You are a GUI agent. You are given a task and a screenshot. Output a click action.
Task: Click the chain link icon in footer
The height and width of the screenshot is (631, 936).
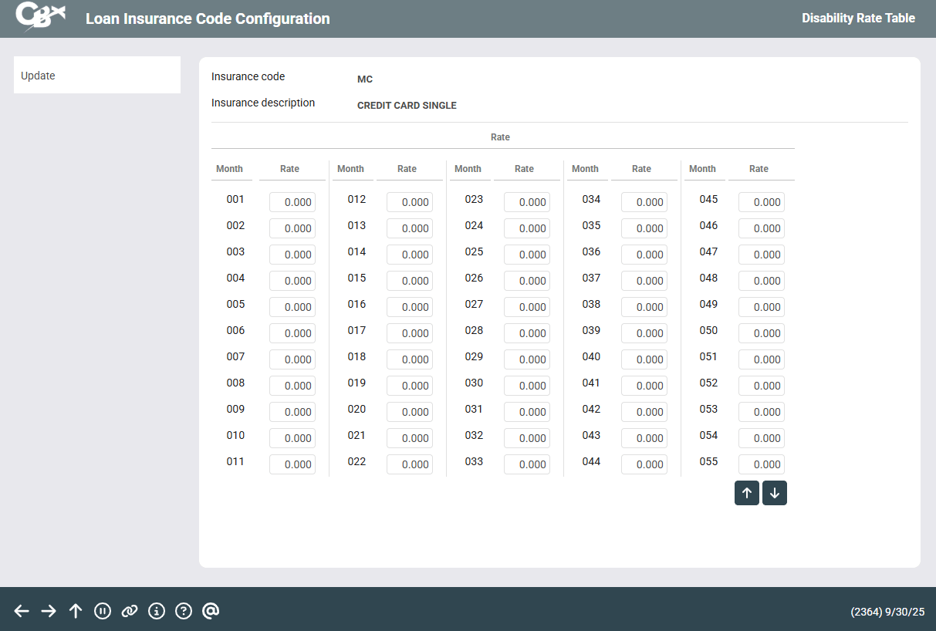(x=130, y=611)
